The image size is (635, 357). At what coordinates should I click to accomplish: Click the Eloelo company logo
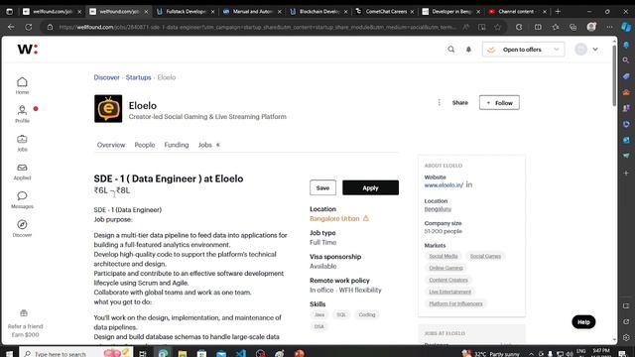(x=108, y=108)
